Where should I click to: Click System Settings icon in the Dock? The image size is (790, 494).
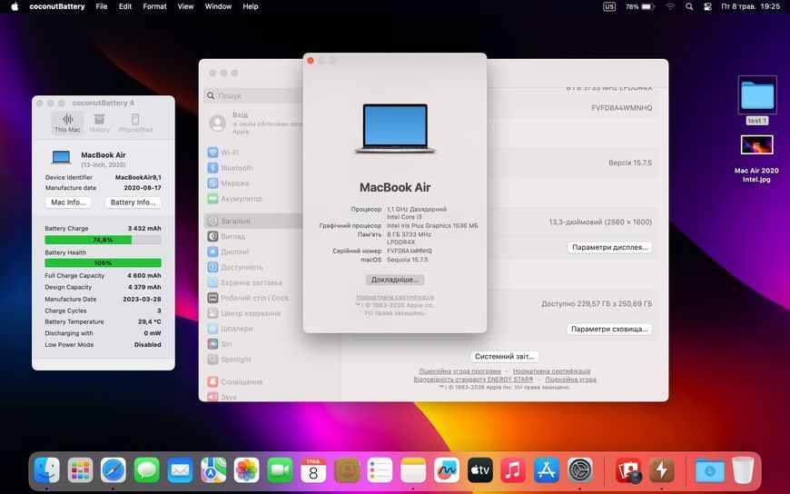point(580,470)
